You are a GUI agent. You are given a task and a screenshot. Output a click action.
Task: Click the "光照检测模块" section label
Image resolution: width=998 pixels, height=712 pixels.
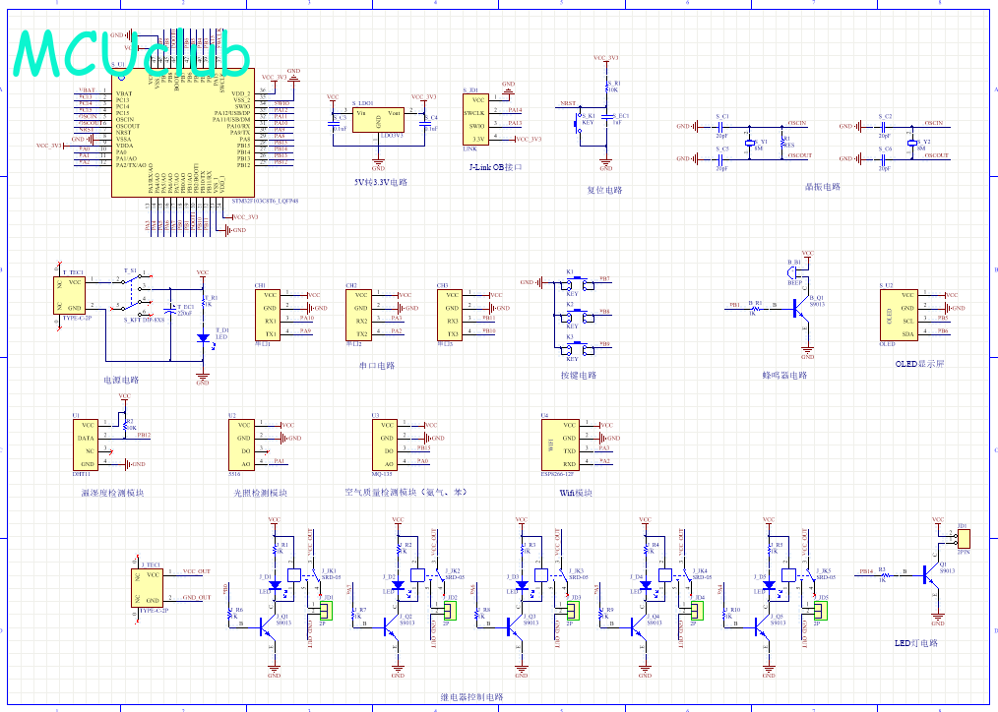pyautogui.click(x=260, y=493)
